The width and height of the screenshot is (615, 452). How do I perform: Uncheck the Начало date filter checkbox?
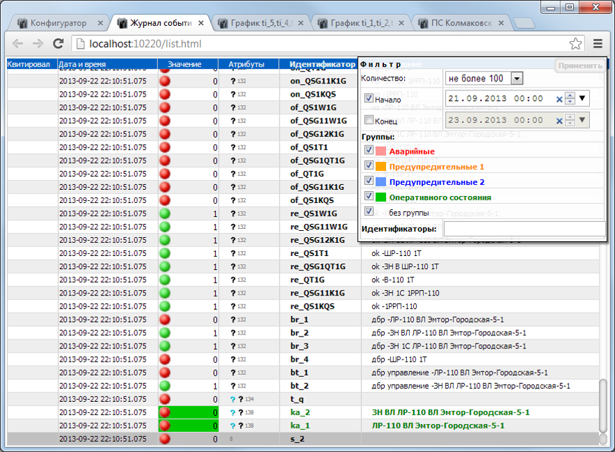click(x=369, y=99)
